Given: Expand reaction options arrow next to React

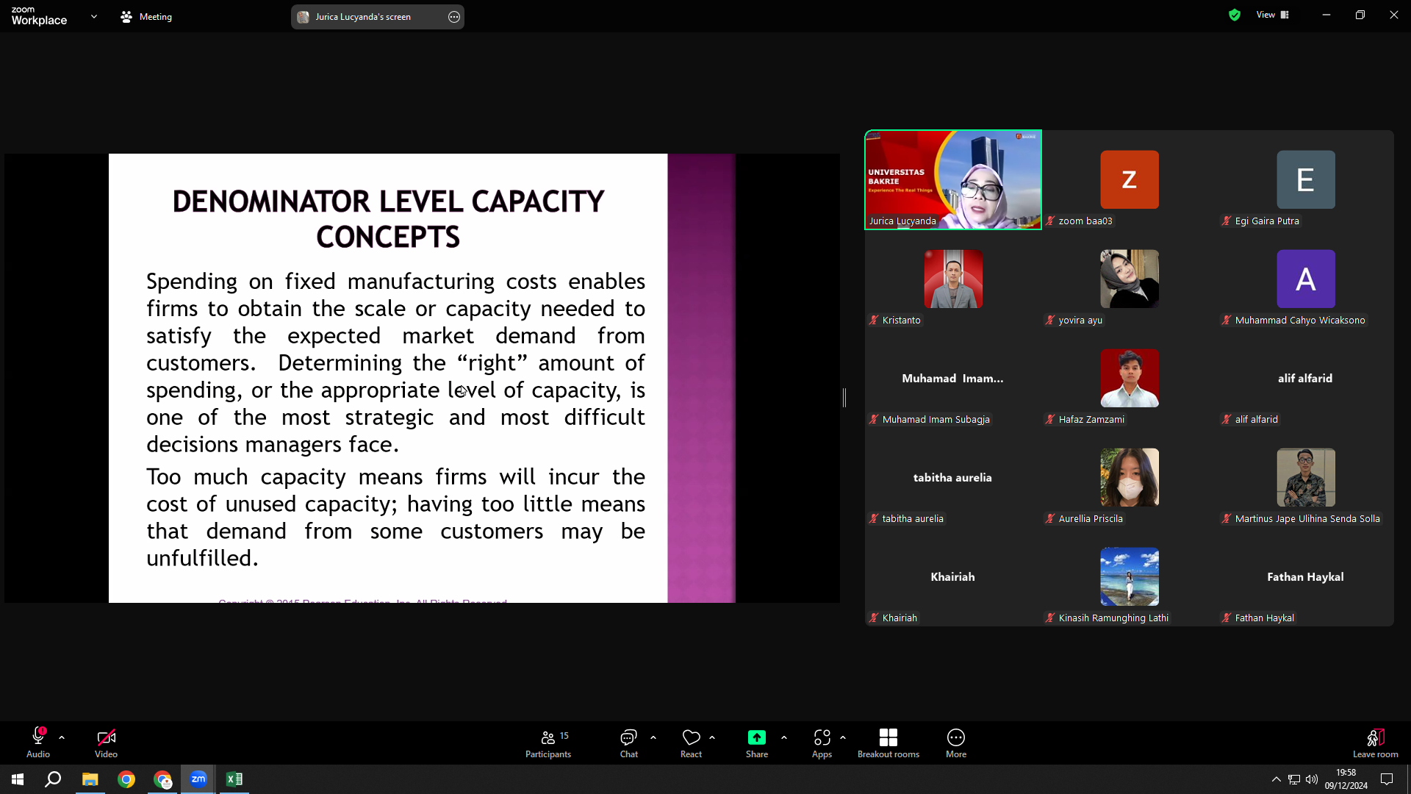Looking at the screenshot, I should 712,737.
